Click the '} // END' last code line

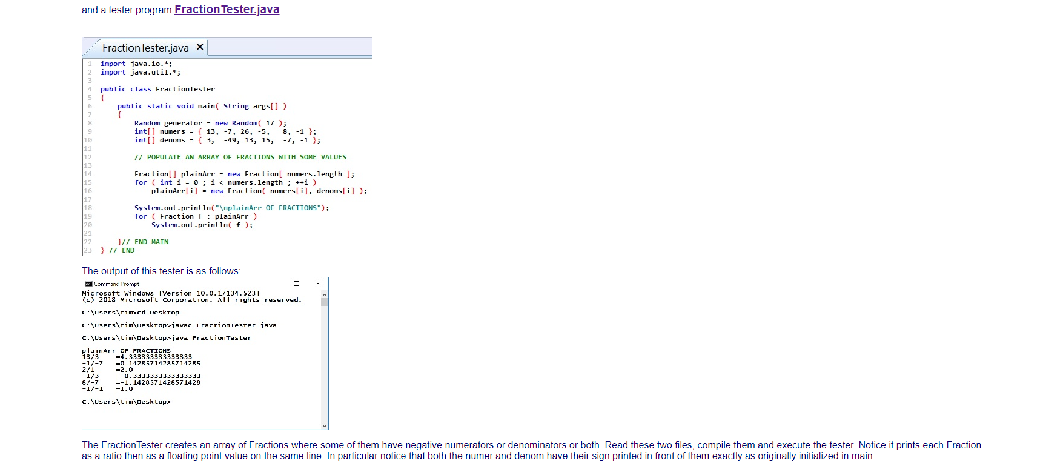point(118,250)
